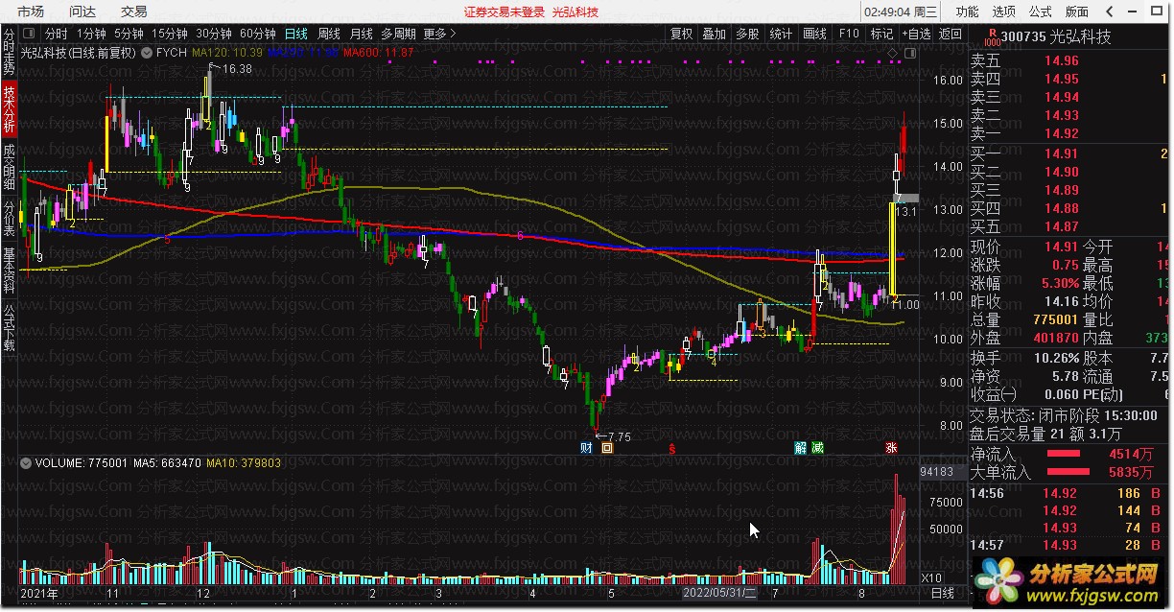This screenshot has width=1174, height=612.
Task: Switch to 分时 period tab
Action: (57, 34)
